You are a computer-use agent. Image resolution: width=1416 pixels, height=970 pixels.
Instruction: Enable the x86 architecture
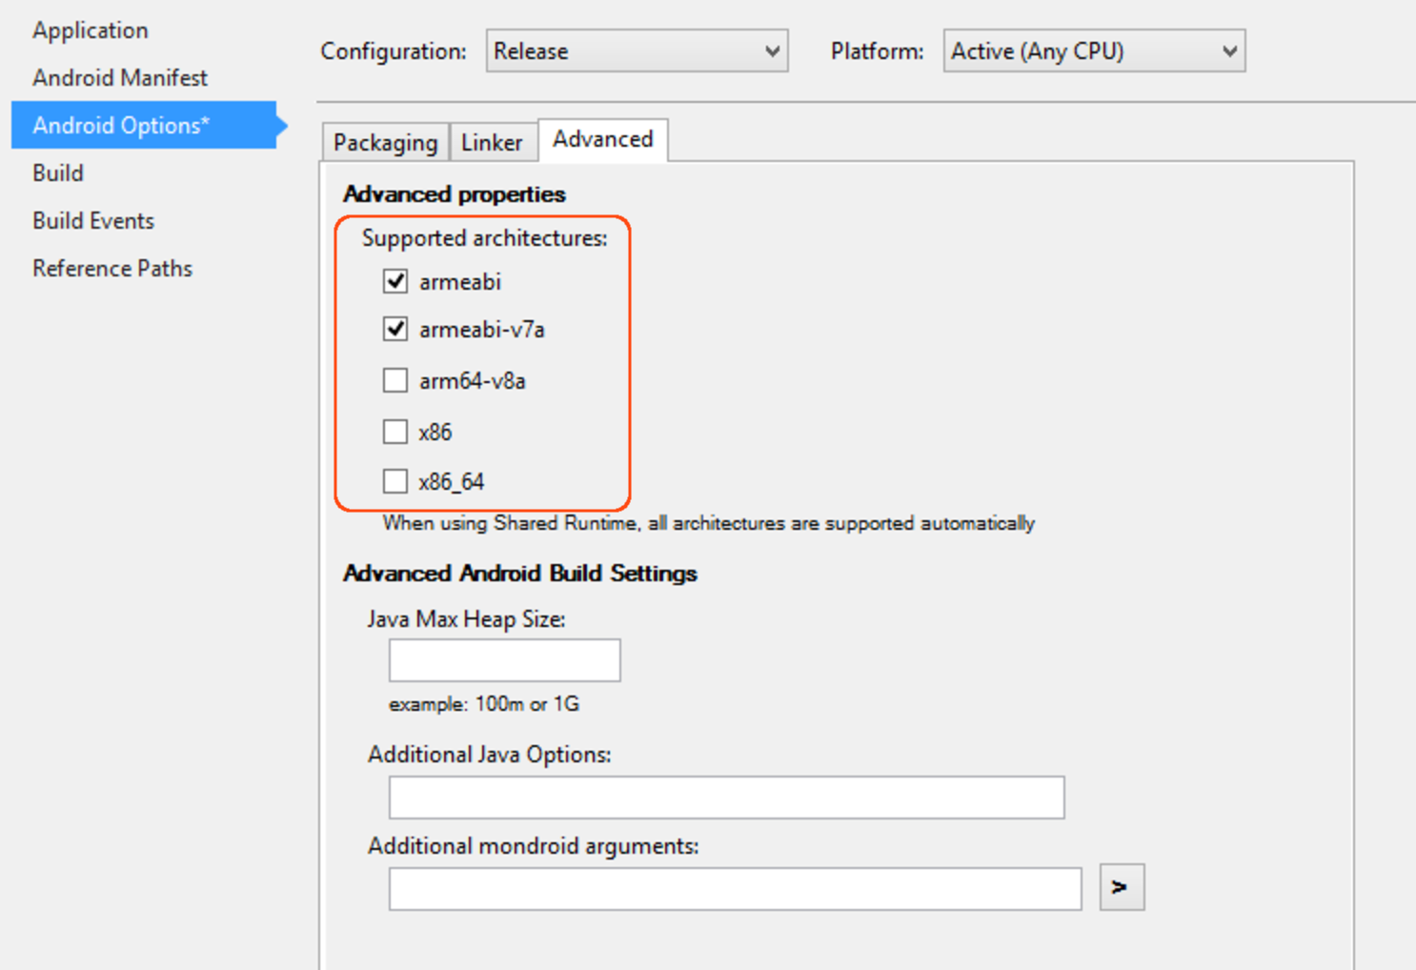pyautogui.click(x=395, y=431)
